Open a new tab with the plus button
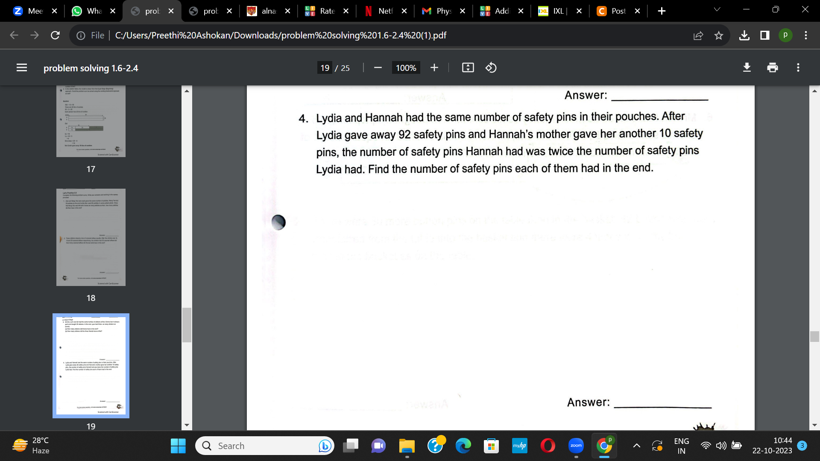 [x=661, y=11]
